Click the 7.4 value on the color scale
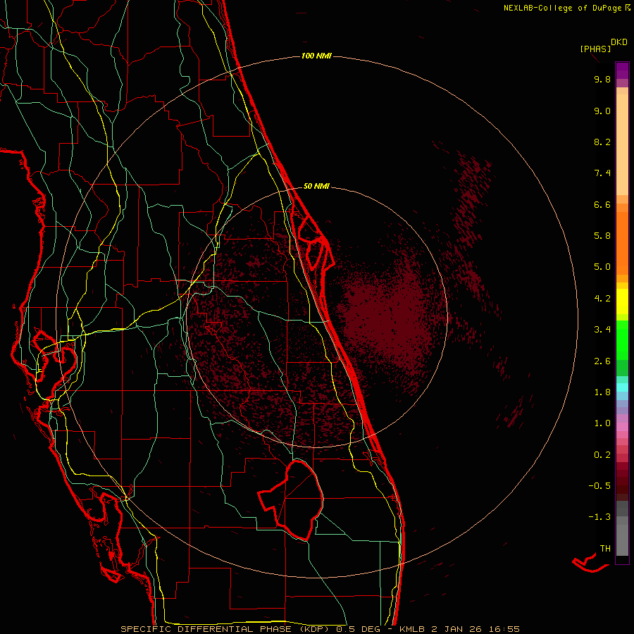The width and height of the screenshot is (634, 634). tap(602, 173)
